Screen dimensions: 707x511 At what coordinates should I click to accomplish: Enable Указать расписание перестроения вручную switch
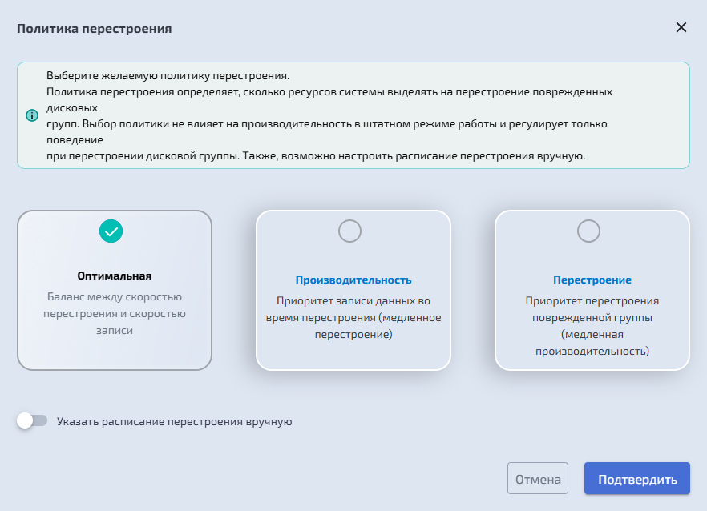click(x=32, y=420)
